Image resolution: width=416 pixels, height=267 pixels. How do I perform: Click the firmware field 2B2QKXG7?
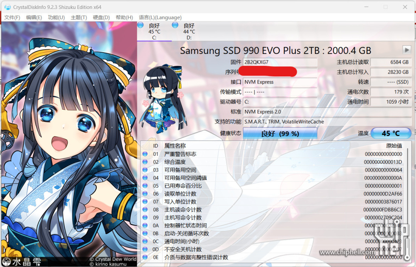[280, 62]
